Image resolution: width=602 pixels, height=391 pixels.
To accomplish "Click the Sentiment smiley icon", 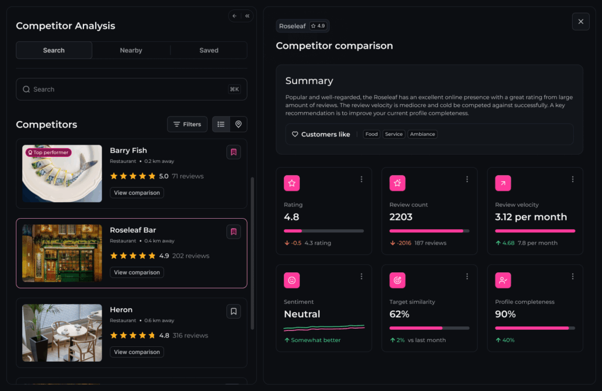I will (x=292, y=280).
